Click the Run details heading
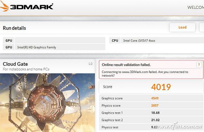Viewport: 204px width, 132px height. (14, 28)
